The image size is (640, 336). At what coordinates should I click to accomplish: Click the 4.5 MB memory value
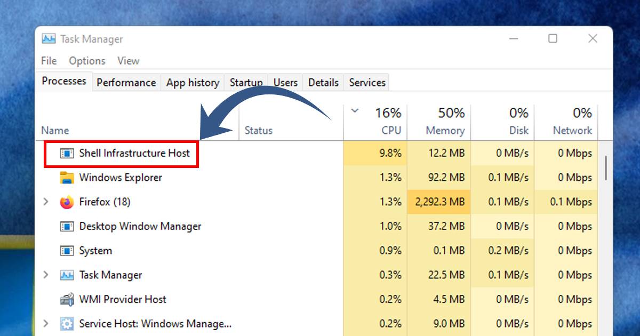449,299
